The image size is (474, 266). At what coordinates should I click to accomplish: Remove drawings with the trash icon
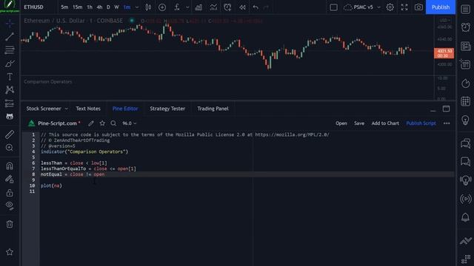pos(10,224)
